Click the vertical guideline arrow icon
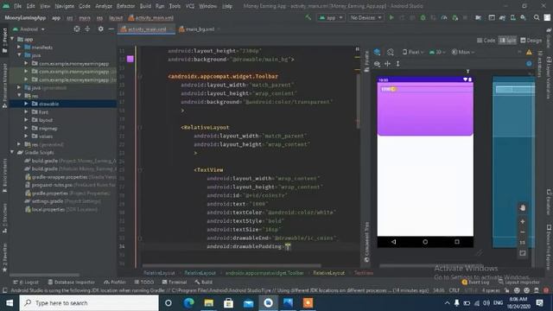This screenshot has width=553, height=311. pyautogui.click(x=397, y=64)
